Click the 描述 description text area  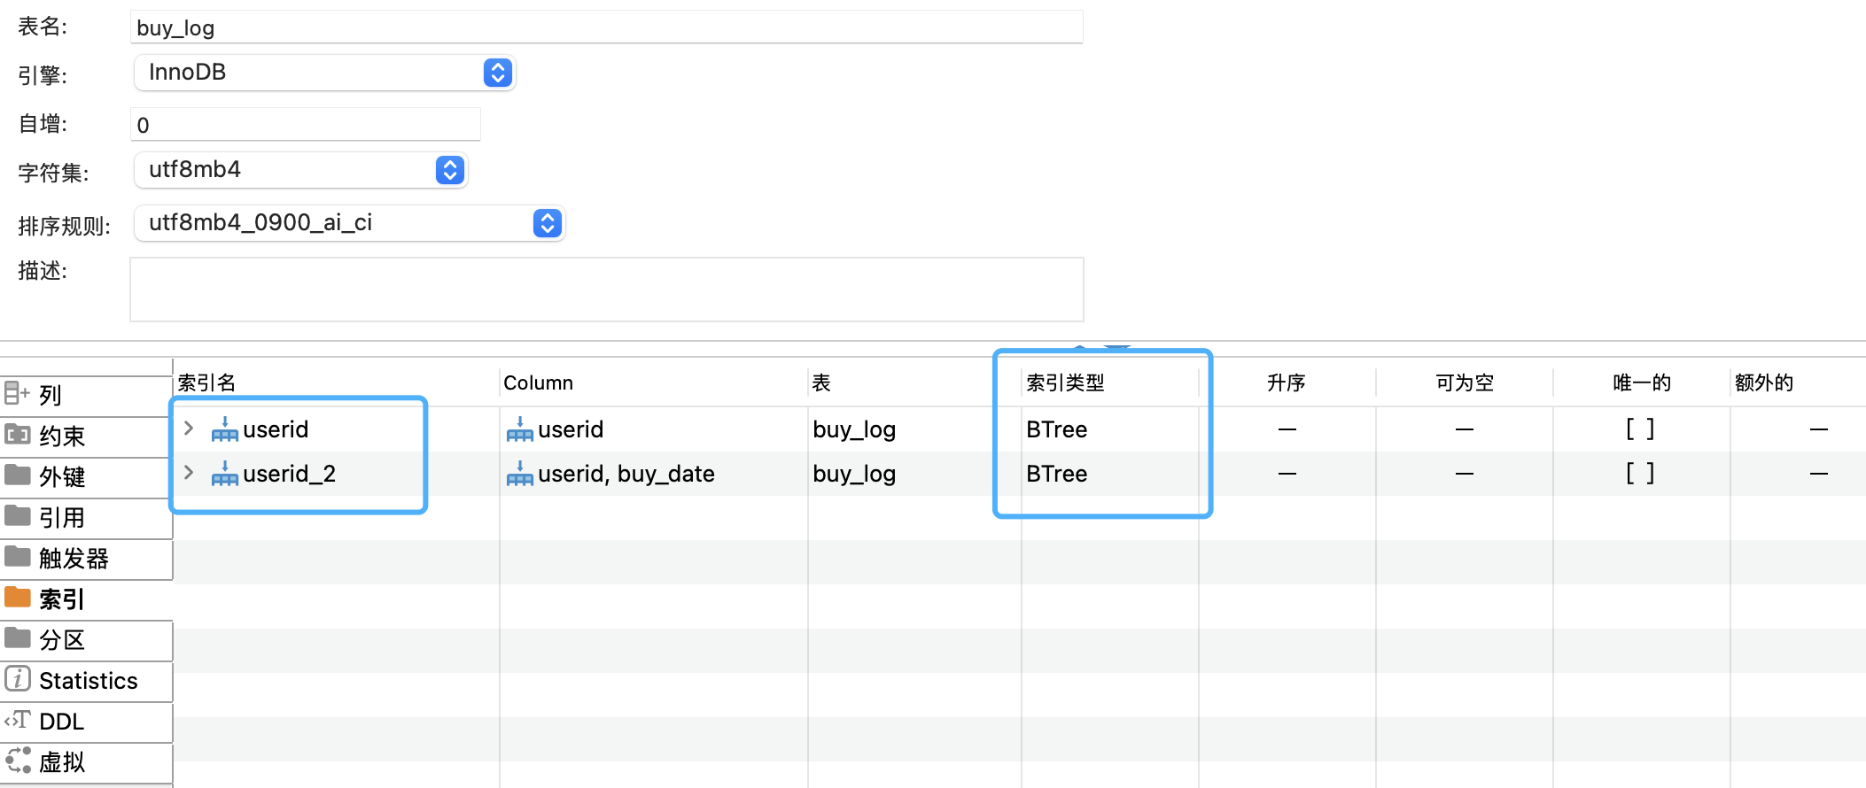[606, 290]
